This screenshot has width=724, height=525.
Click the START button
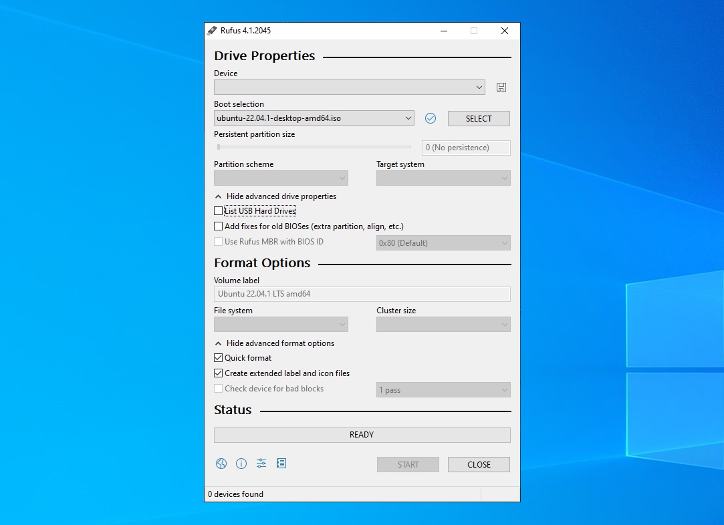[408, 465]
